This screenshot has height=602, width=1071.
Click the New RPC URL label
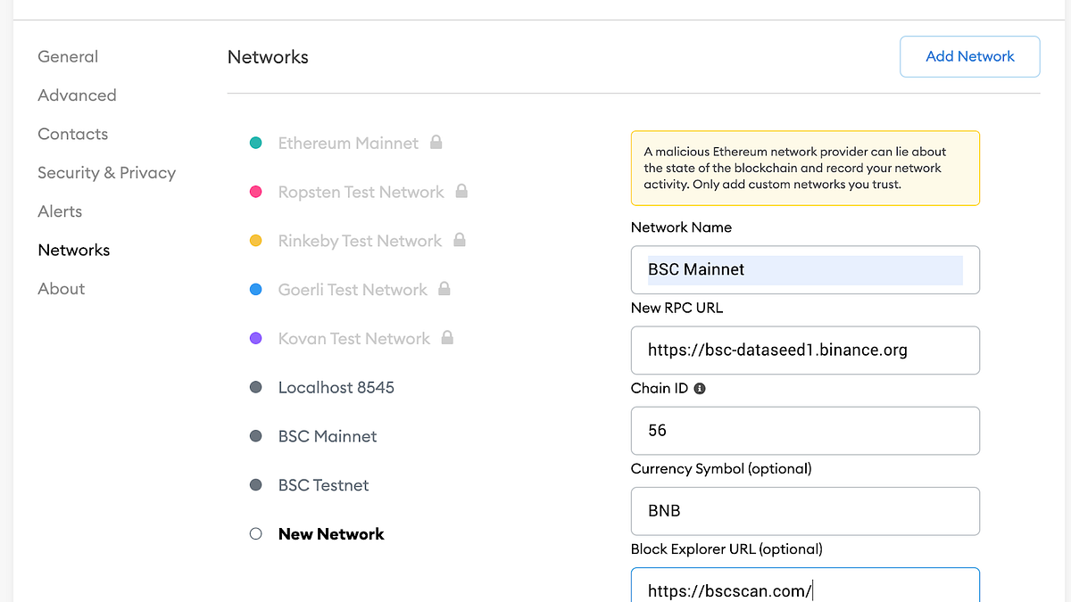(677, 308)
